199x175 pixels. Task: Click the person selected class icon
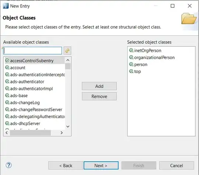coord(131,64)
